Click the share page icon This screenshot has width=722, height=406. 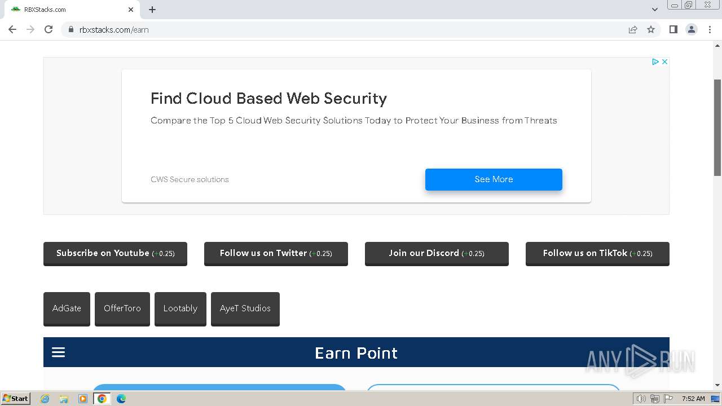pos(633,29)
